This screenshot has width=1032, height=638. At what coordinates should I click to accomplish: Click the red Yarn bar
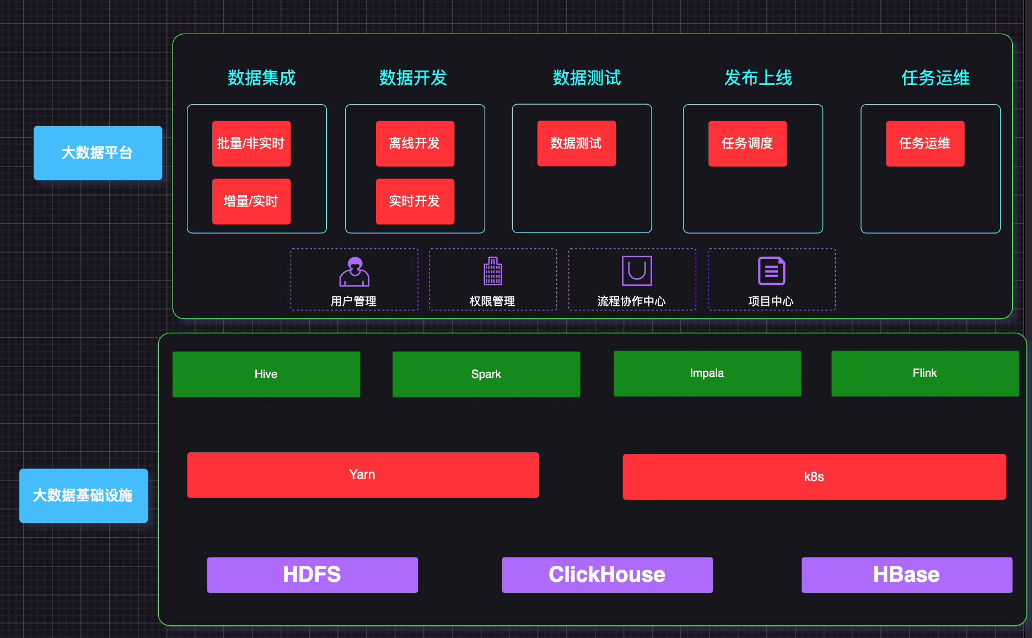point(363,475)
